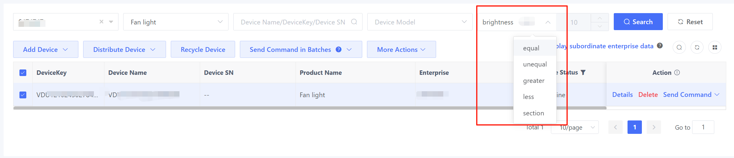Screen dimensions: 734x158
Task: Click the round refresh icon button
Action: click(697, 47)
